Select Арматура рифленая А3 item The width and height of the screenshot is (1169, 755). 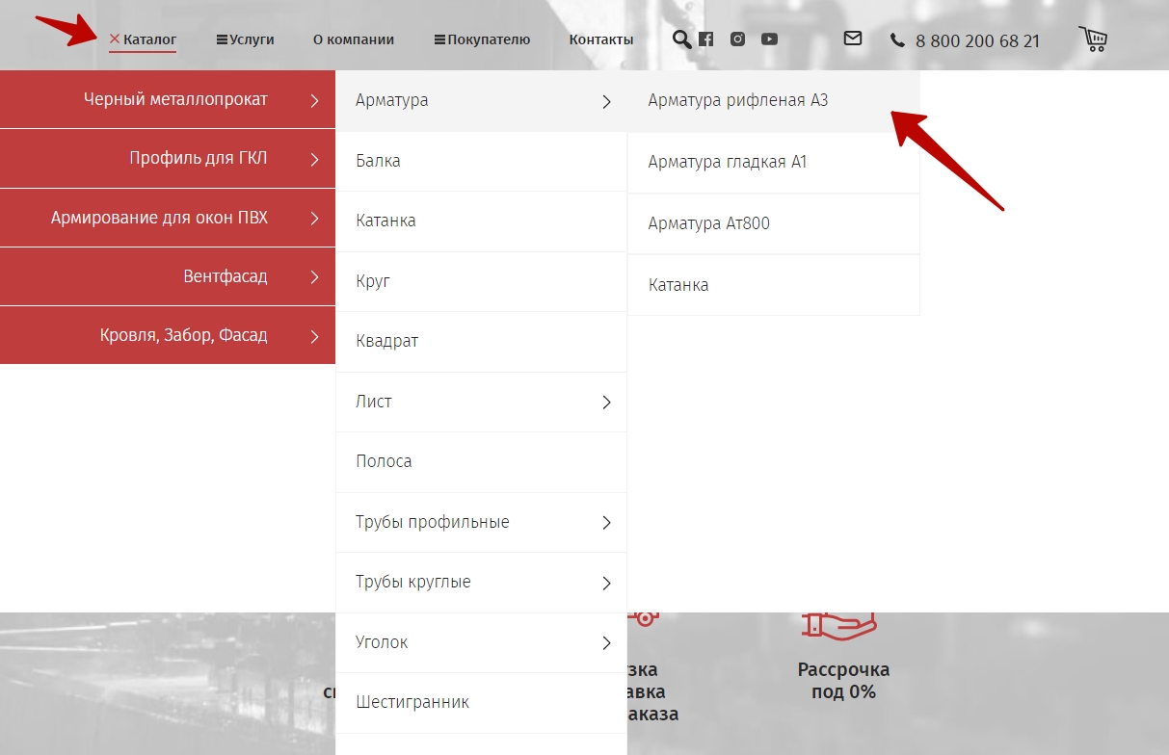pyautogui.click(x=738, y=100)
